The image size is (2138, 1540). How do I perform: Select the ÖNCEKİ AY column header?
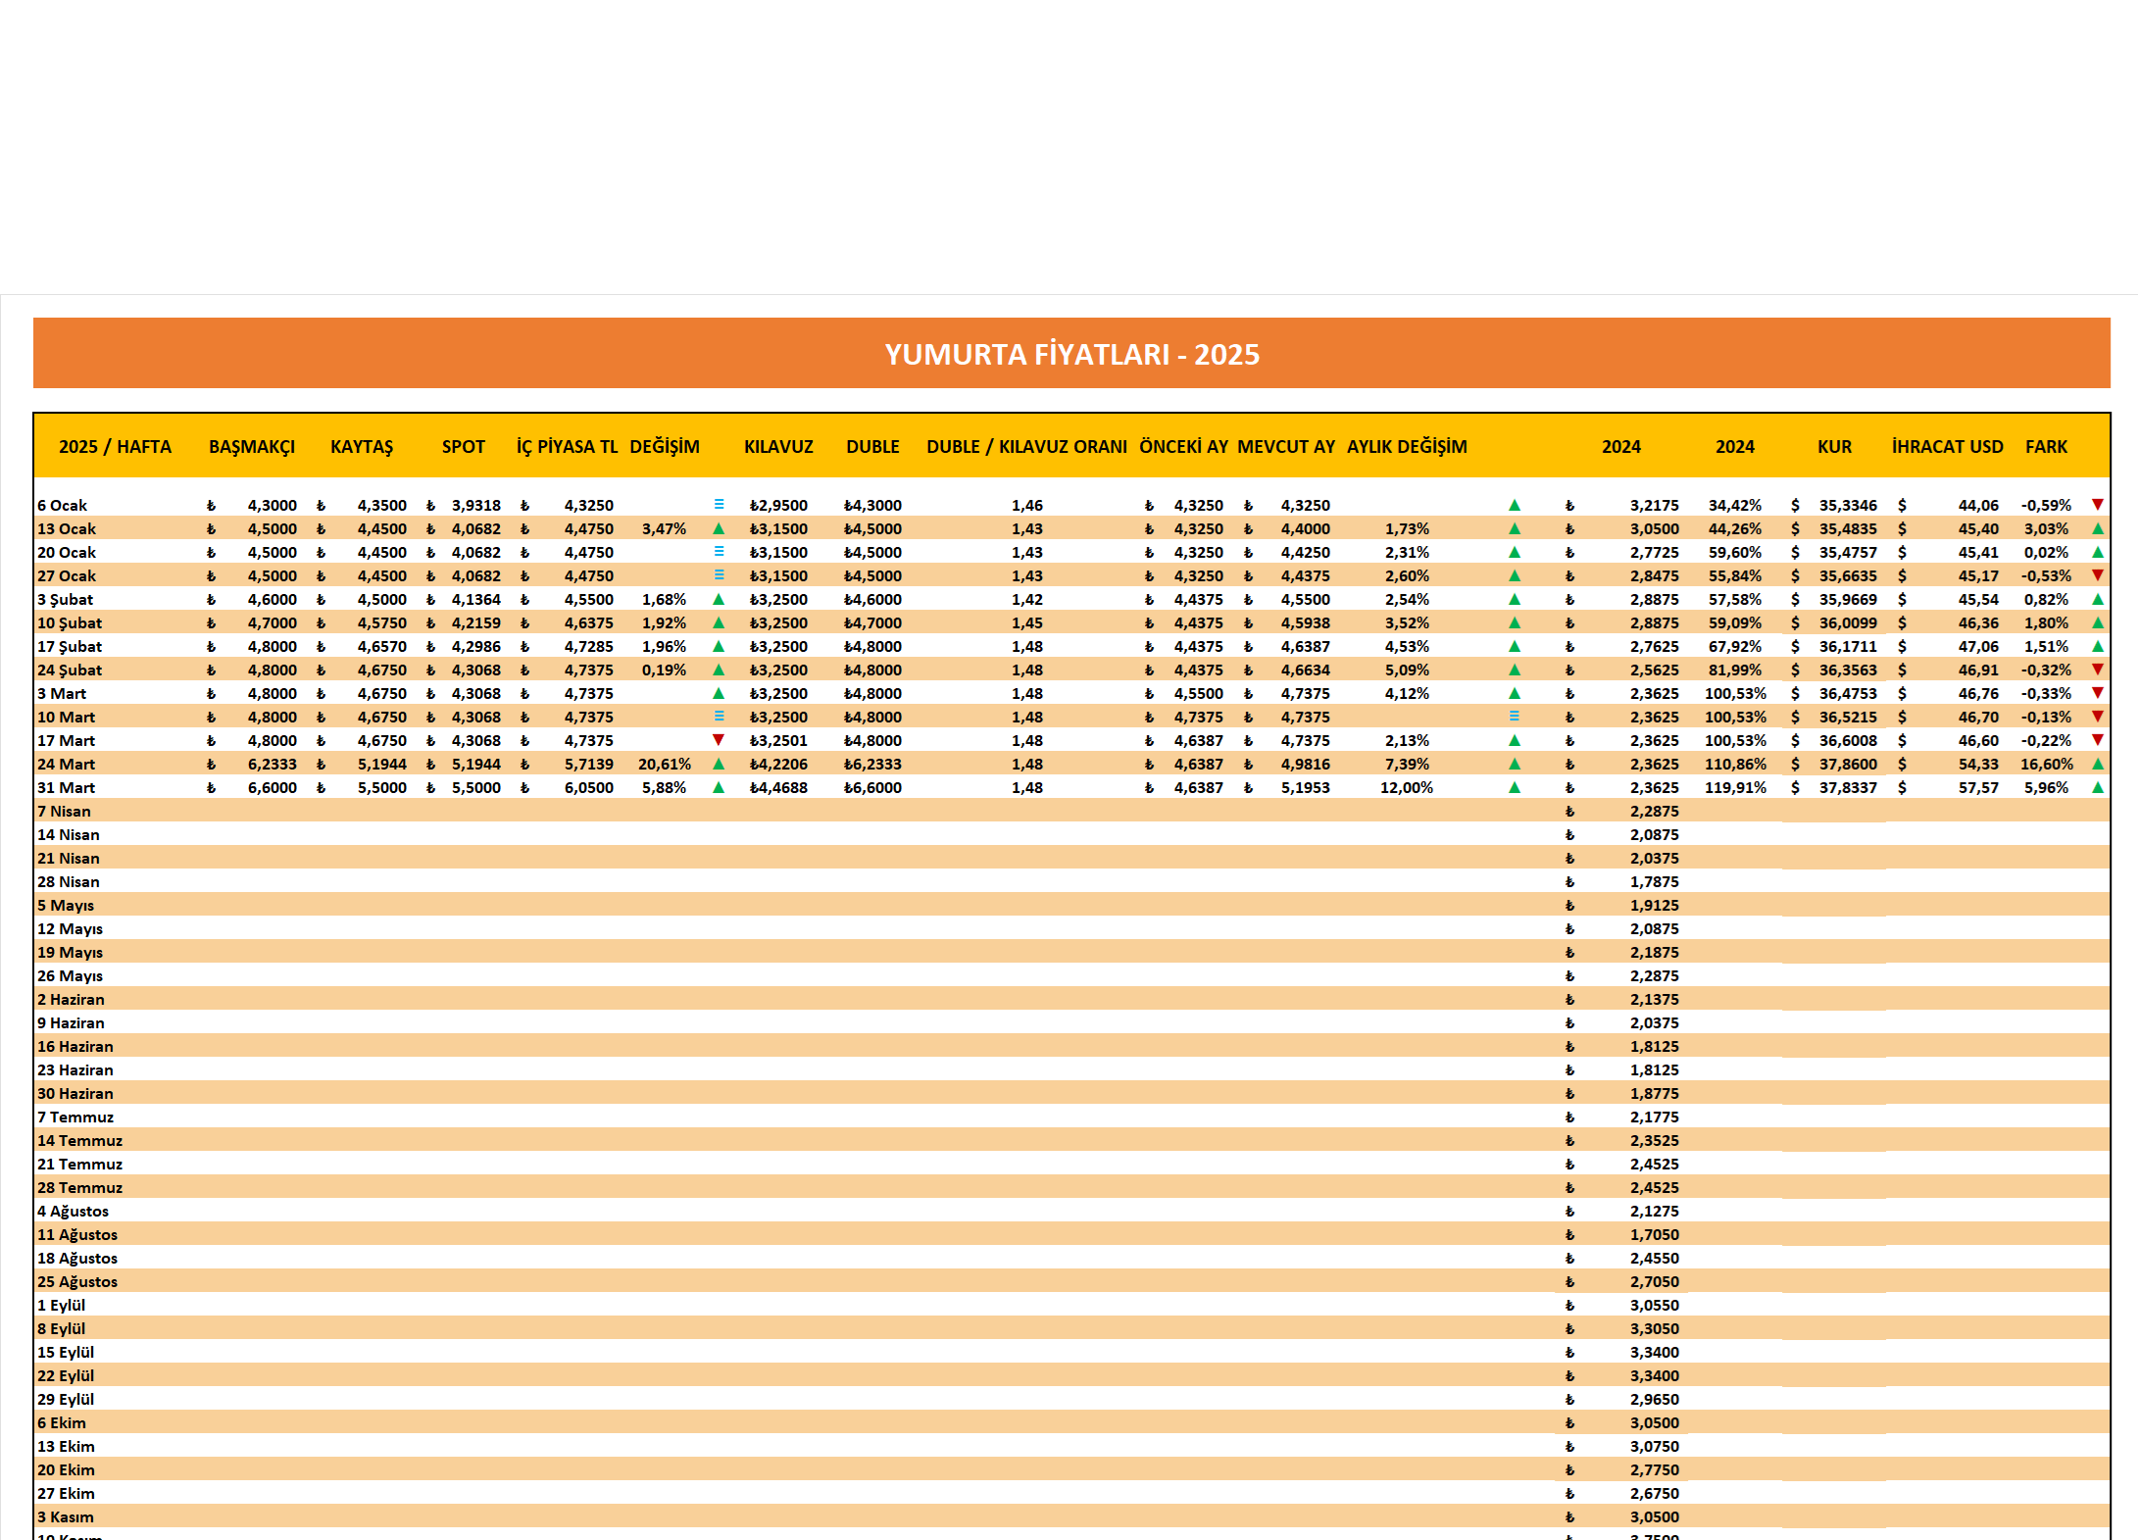point(1183,447)
